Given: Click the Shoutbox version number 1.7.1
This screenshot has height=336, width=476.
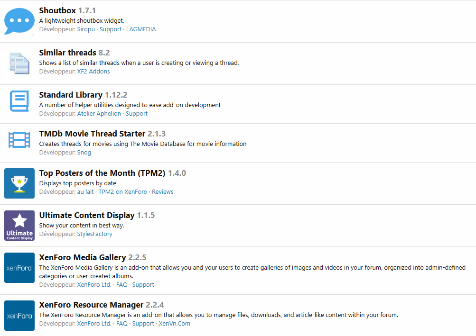Looking at the screenshot, I should coord(87,10).
